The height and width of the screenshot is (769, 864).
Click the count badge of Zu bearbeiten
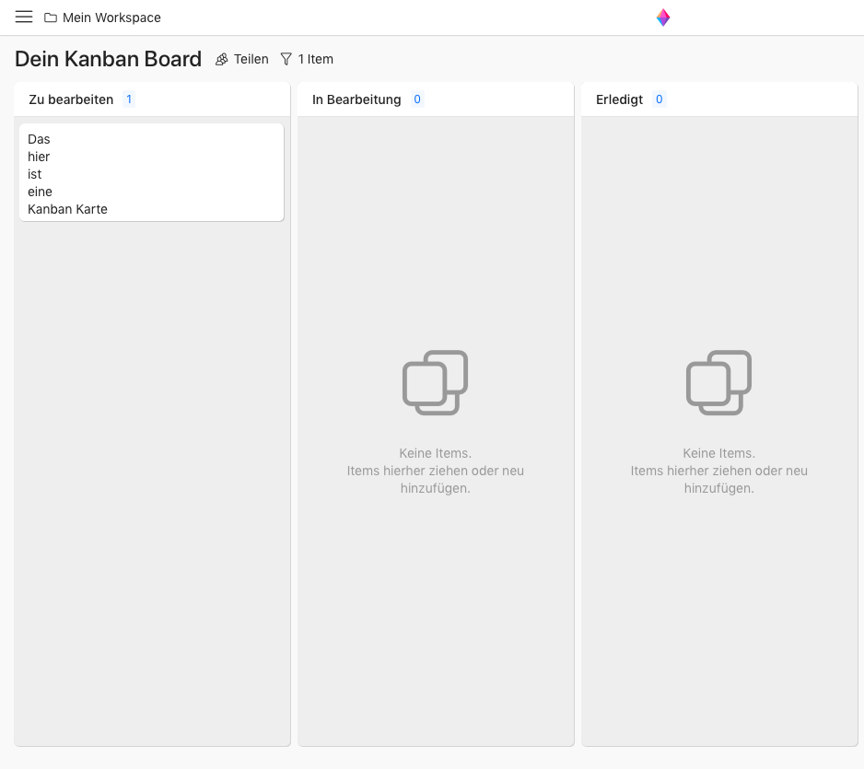[129, 99]
